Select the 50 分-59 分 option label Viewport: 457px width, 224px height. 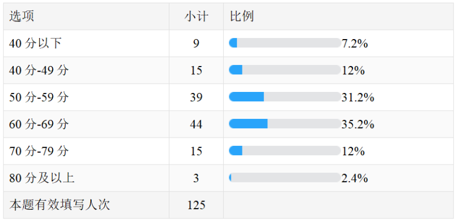click(39, 97)
